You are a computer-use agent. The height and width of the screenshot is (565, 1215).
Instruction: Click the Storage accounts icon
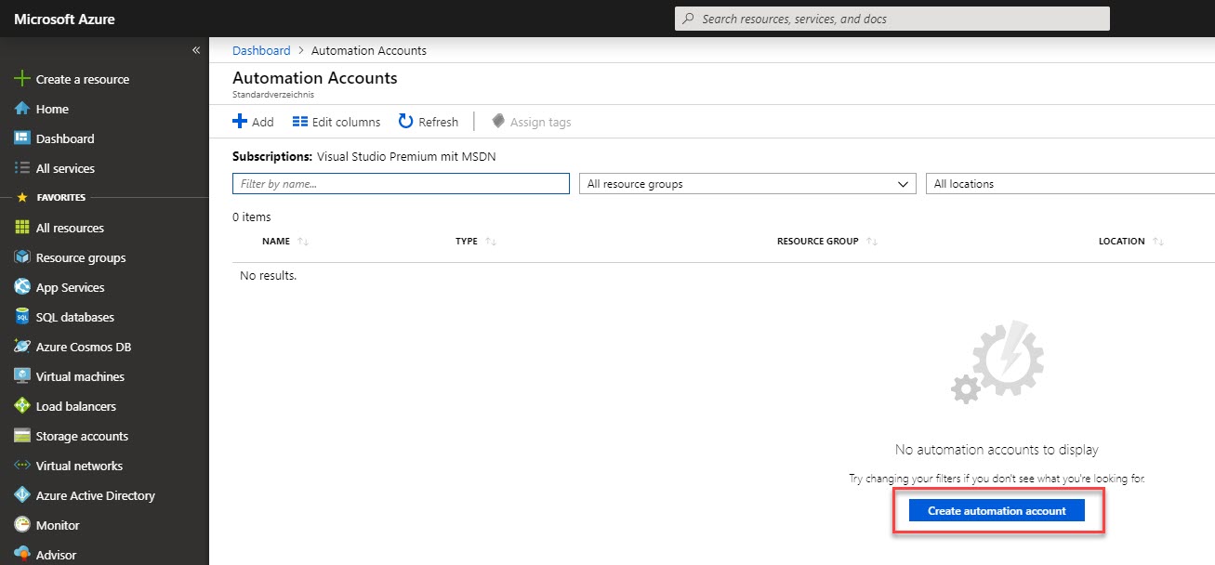(22, 436)
